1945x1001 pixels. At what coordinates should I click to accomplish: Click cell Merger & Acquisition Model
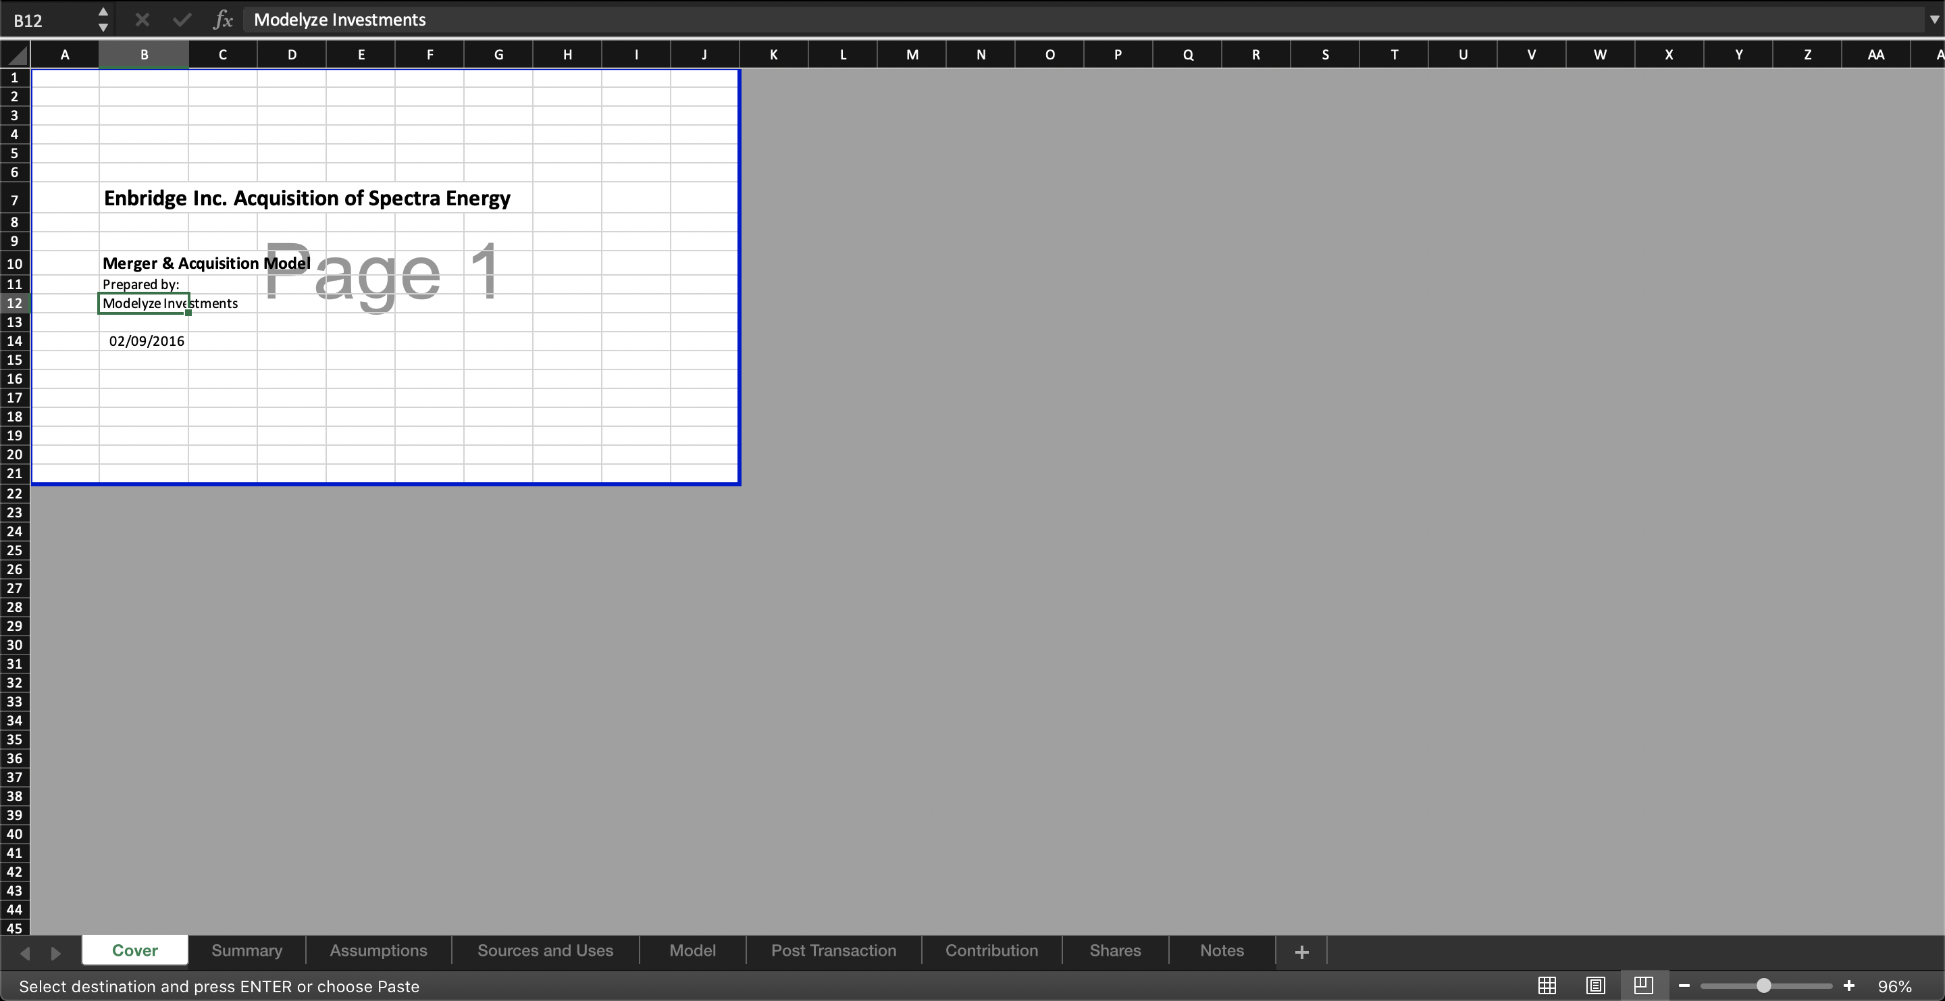(x=206, y=263)
